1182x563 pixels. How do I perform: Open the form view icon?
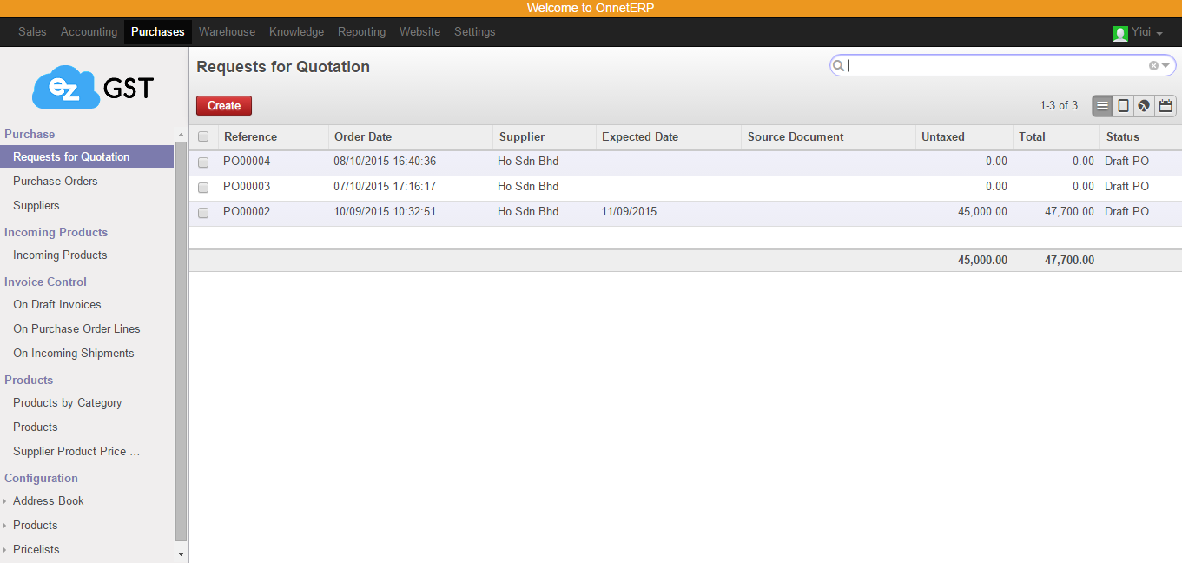pos(1123,105)
